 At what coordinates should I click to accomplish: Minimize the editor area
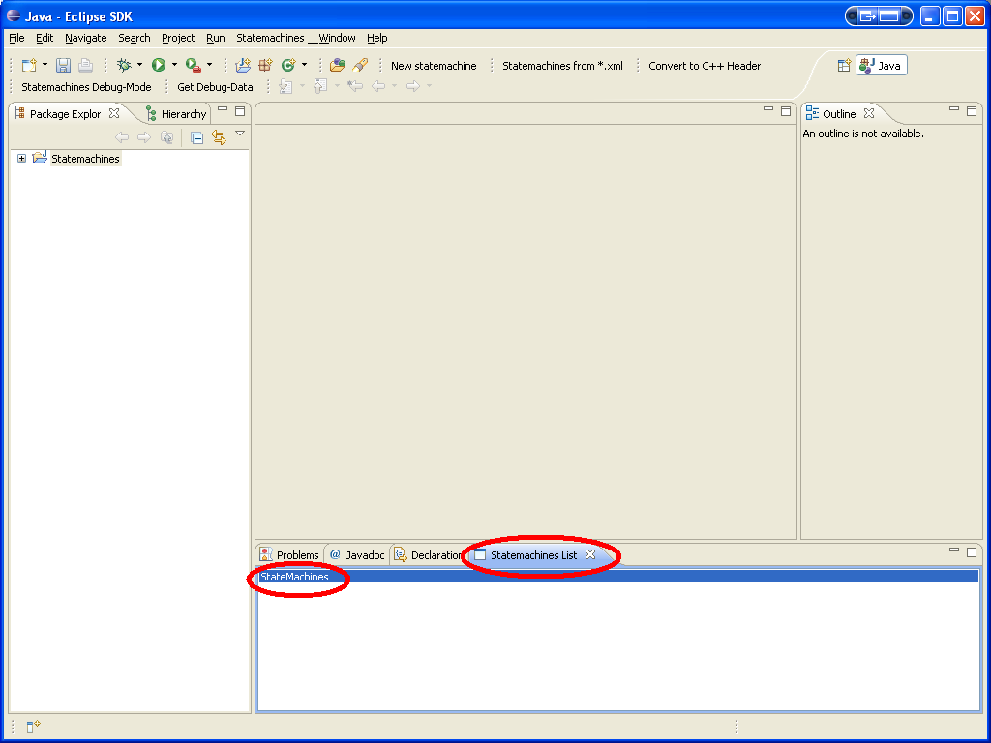pyautogui.click(x=768, y=110)
